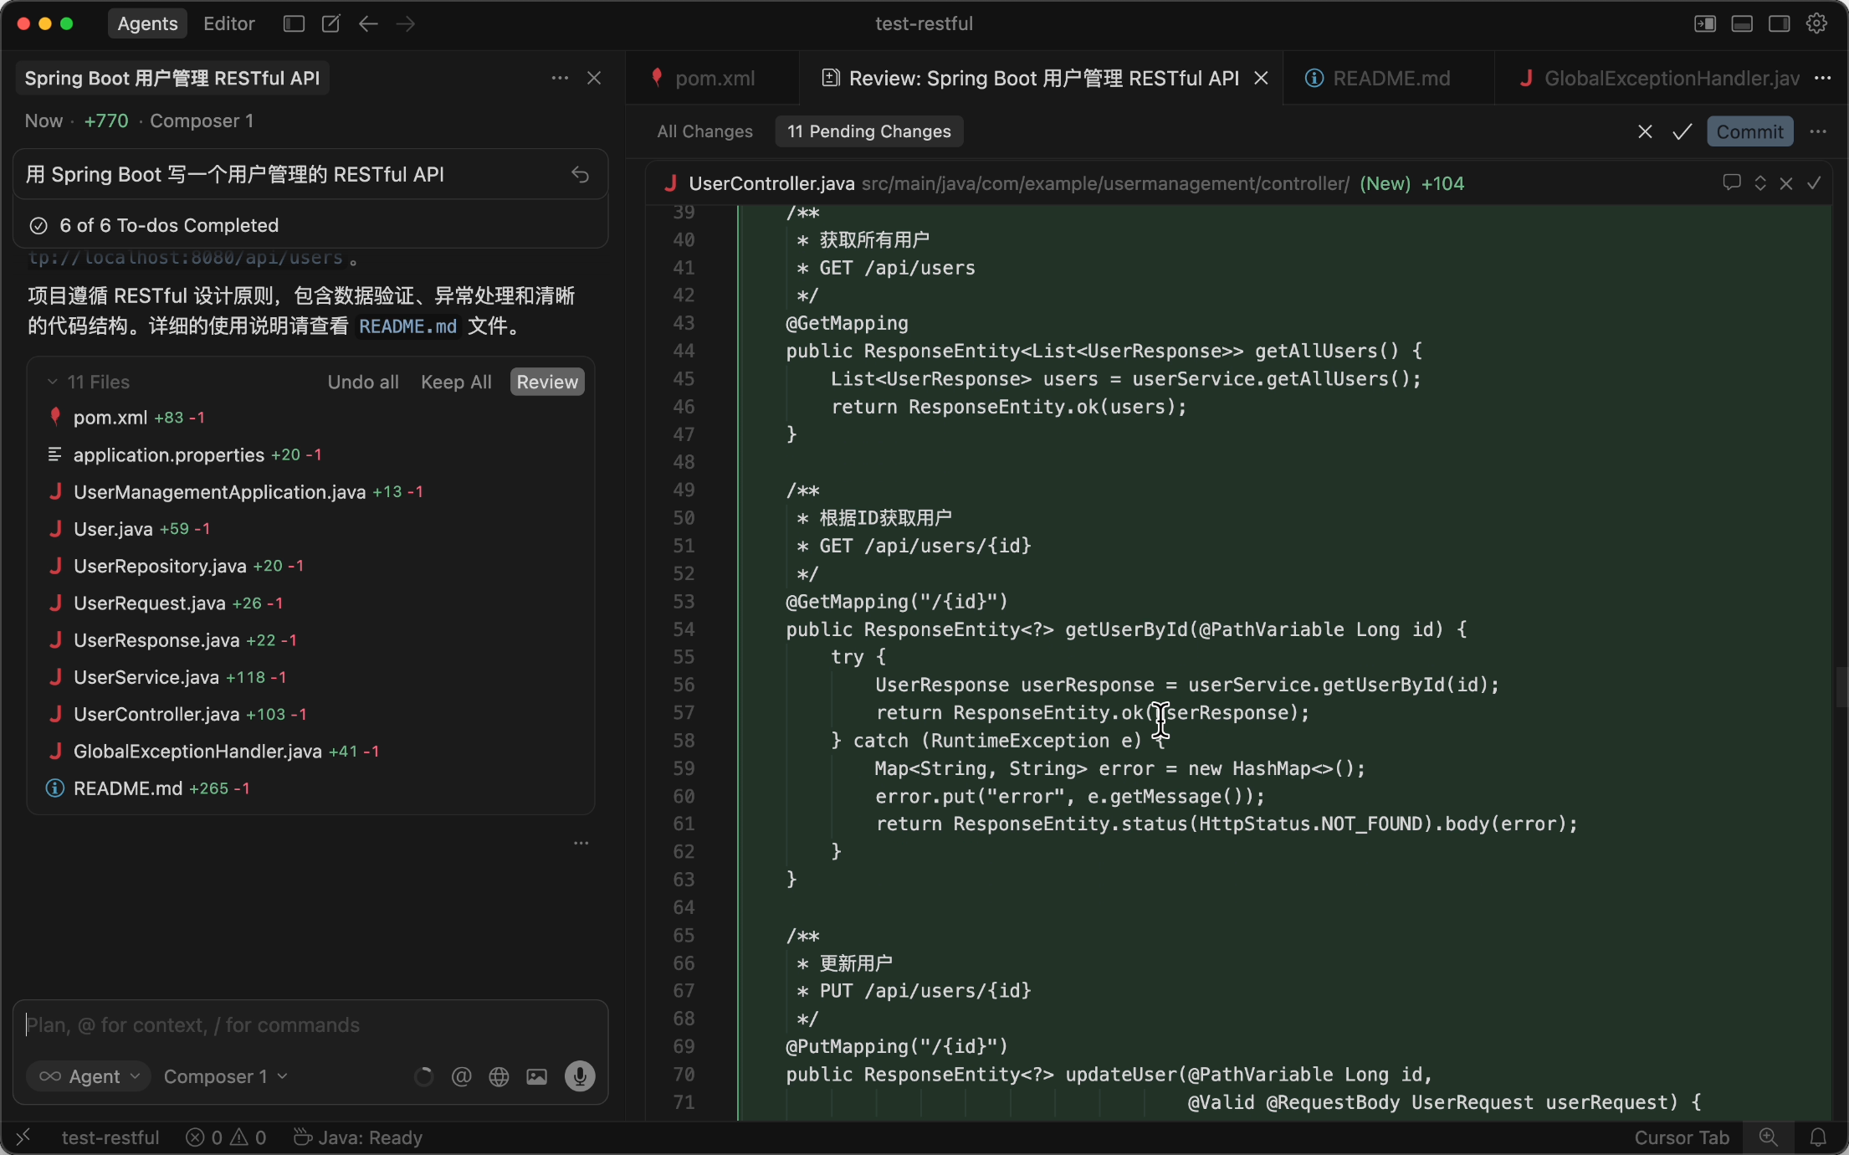1849x1155 pixels.
Task: Click the revert arrow icon beside the prompt
Action: (580, 174)
